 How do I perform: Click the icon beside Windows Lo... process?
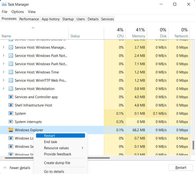[x=11, y=138]
